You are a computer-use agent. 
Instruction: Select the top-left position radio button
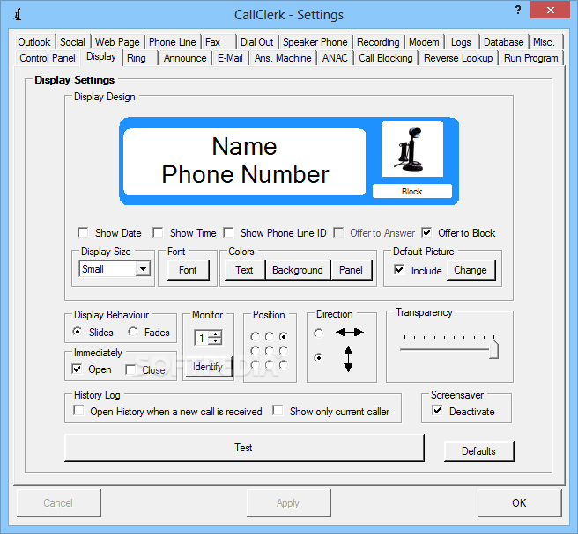(255, 336)
